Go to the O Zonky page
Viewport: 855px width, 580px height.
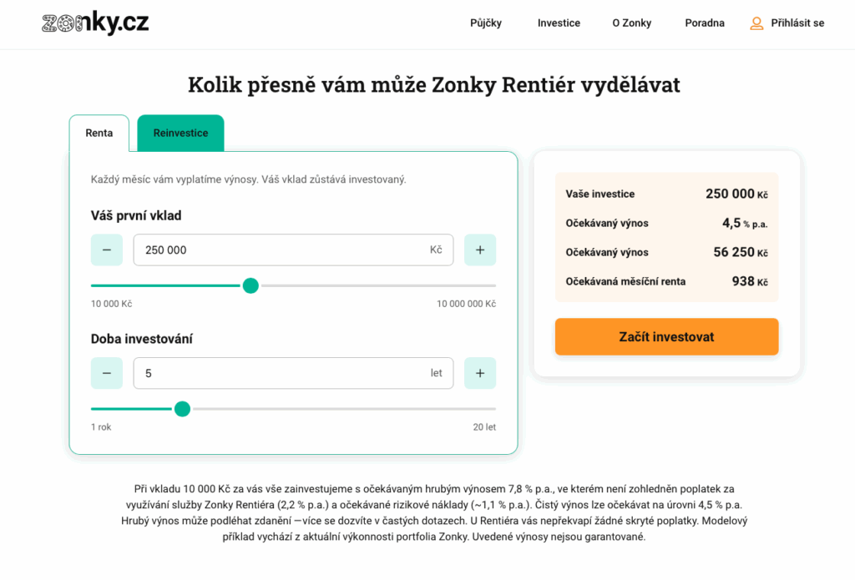point(631,23)
